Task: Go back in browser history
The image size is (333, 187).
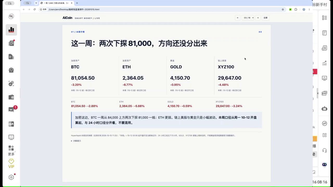Action: click(x=24, y=9)
